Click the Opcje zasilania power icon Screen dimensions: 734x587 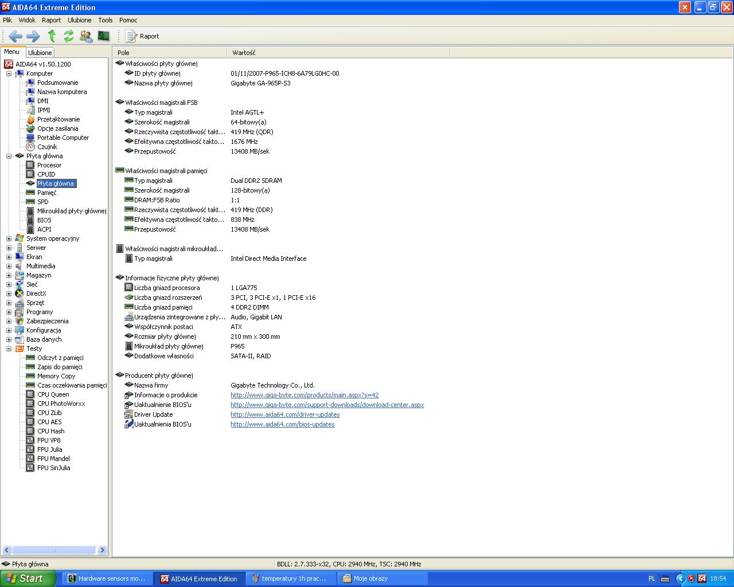30,128
